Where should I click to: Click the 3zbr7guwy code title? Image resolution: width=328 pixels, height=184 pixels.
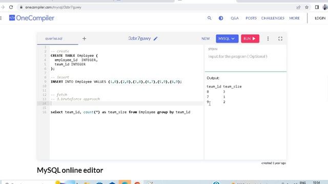139,38
